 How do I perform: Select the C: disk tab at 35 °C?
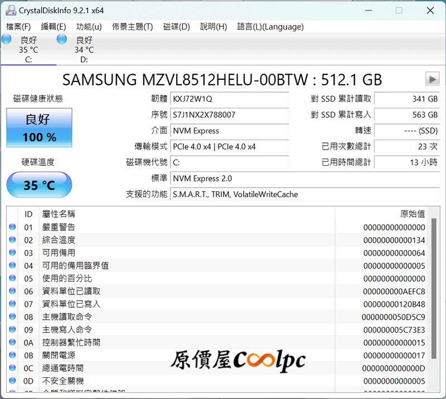[28, 49]
